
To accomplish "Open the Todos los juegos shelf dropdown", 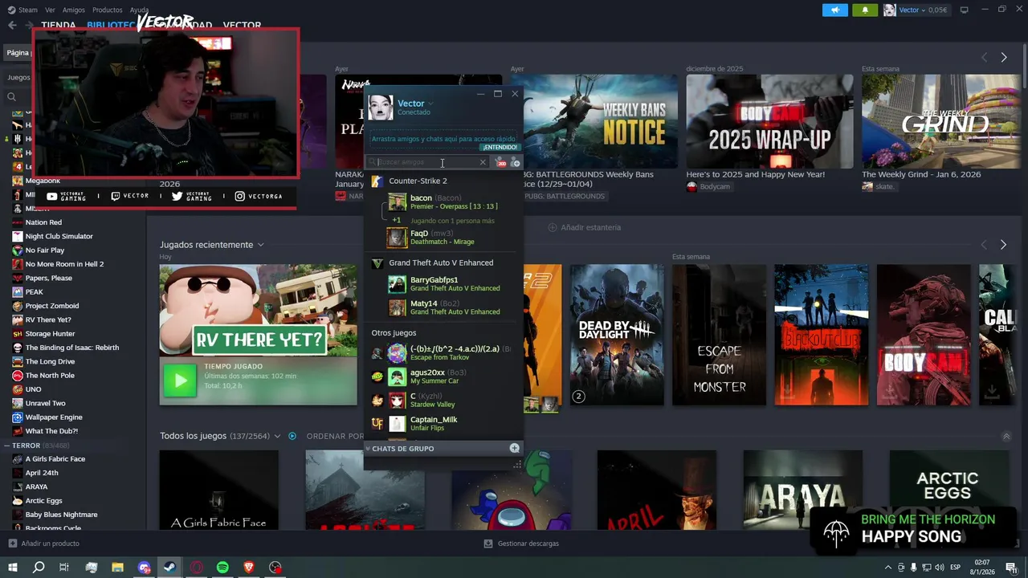I will coord(277,436).
